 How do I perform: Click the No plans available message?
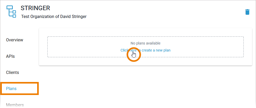pyautogui.click(x=145, y=43)
